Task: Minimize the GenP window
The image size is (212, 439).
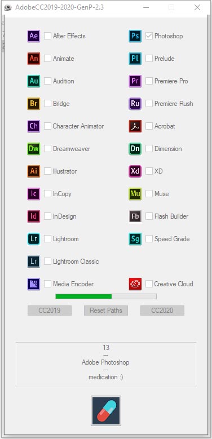Action: tap(146, 7)
